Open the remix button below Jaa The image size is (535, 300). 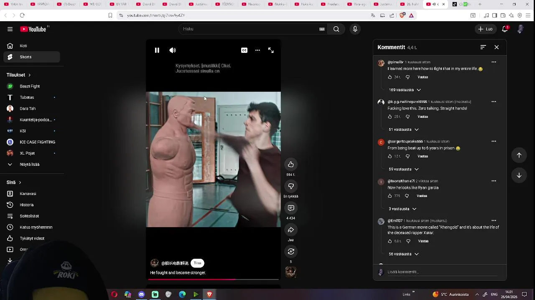pyautogui.click(x=291, y=251)
